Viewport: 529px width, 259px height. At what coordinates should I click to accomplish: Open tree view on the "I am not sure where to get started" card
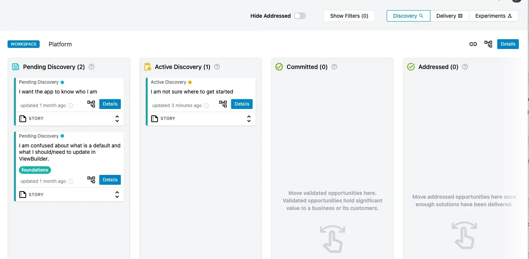pyautogui.click(x=223, y=104)
